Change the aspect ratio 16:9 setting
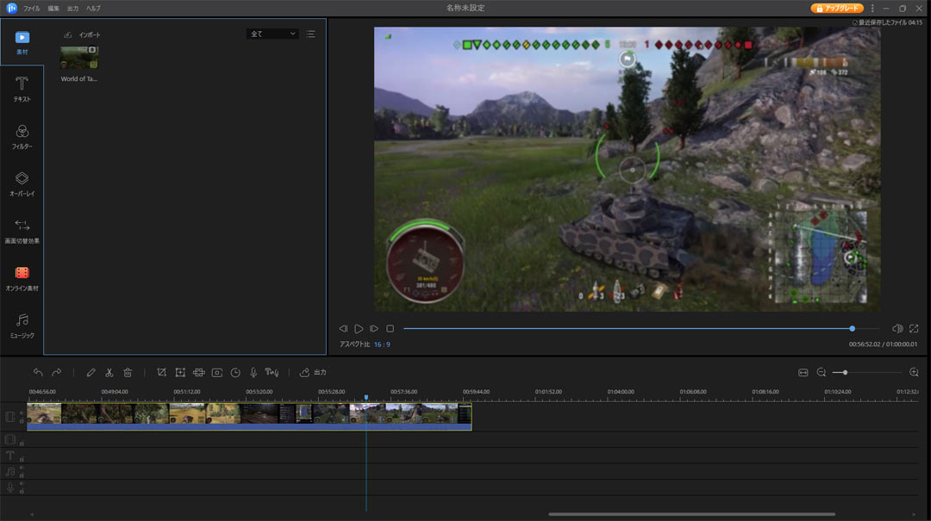This screenshot has width=931, height=521. click(x=382, y=344)
